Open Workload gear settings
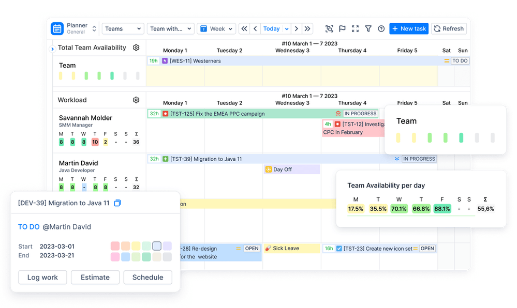Image resolution: width=517 pixels, height=308 pixels. [x=136, y=100]
